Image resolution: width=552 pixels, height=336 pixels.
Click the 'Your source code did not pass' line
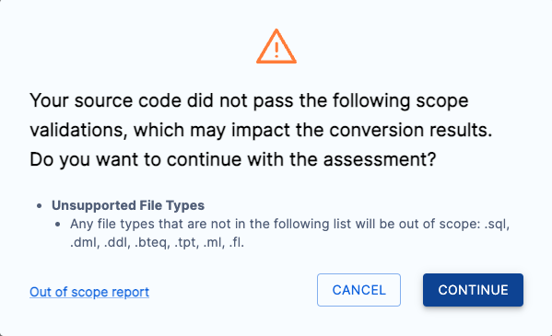pos(249,101)
